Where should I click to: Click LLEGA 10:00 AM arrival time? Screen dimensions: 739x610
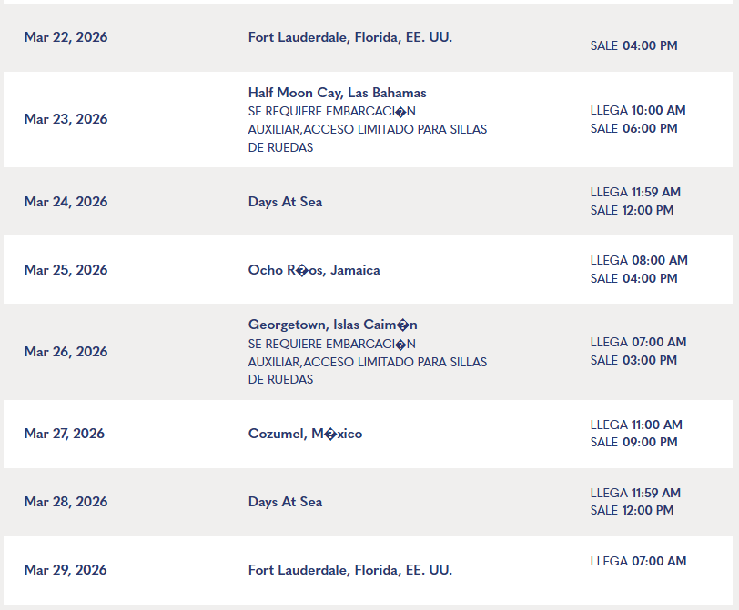638,110
